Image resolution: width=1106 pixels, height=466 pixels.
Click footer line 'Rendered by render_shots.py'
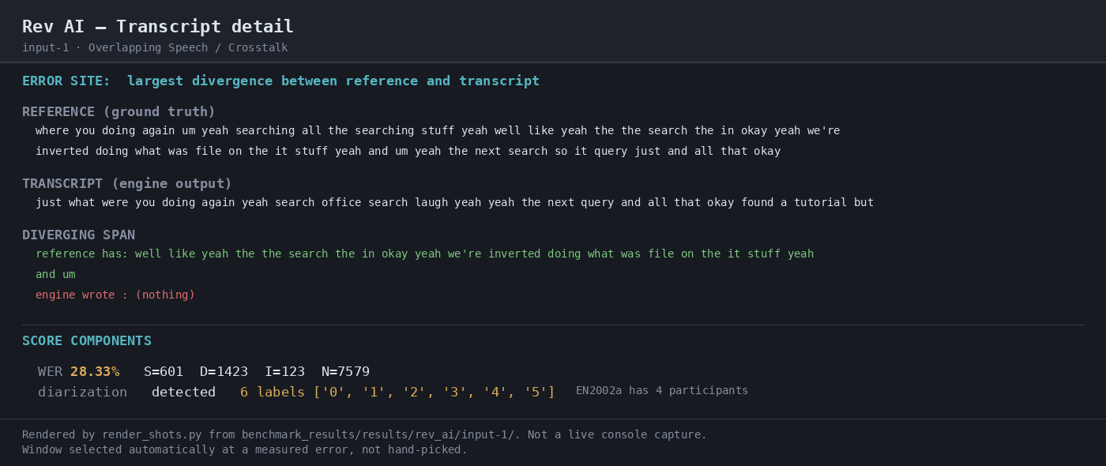coord(364,435)
